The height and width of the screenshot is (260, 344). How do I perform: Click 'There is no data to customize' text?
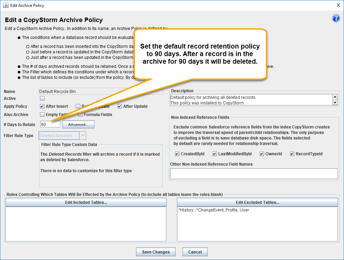[x=86, y=171]
